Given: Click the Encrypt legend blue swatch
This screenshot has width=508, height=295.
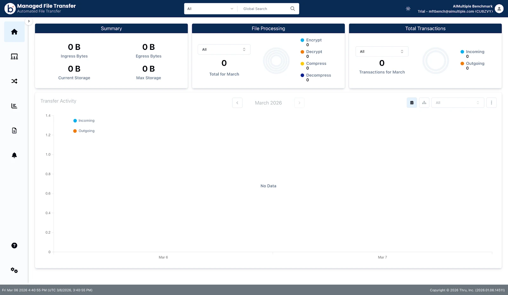Looking at the screenshot, I should (302, 40).
